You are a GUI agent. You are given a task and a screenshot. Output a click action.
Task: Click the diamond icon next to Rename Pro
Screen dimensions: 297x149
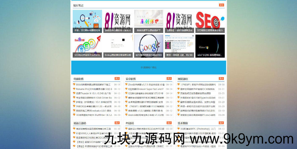[74, 89]
